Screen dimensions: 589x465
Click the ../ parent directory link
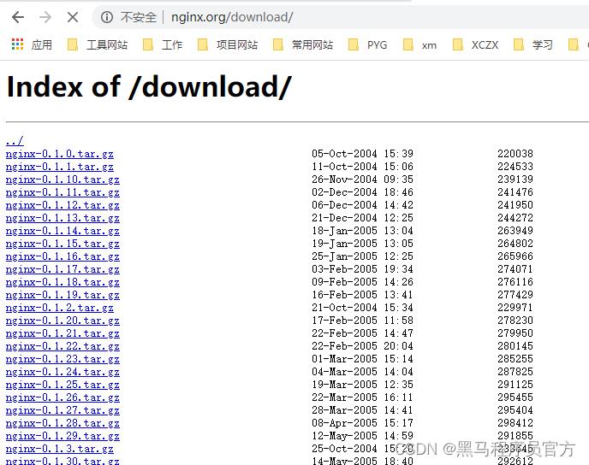pyautogui.click(x=15, y=141)
